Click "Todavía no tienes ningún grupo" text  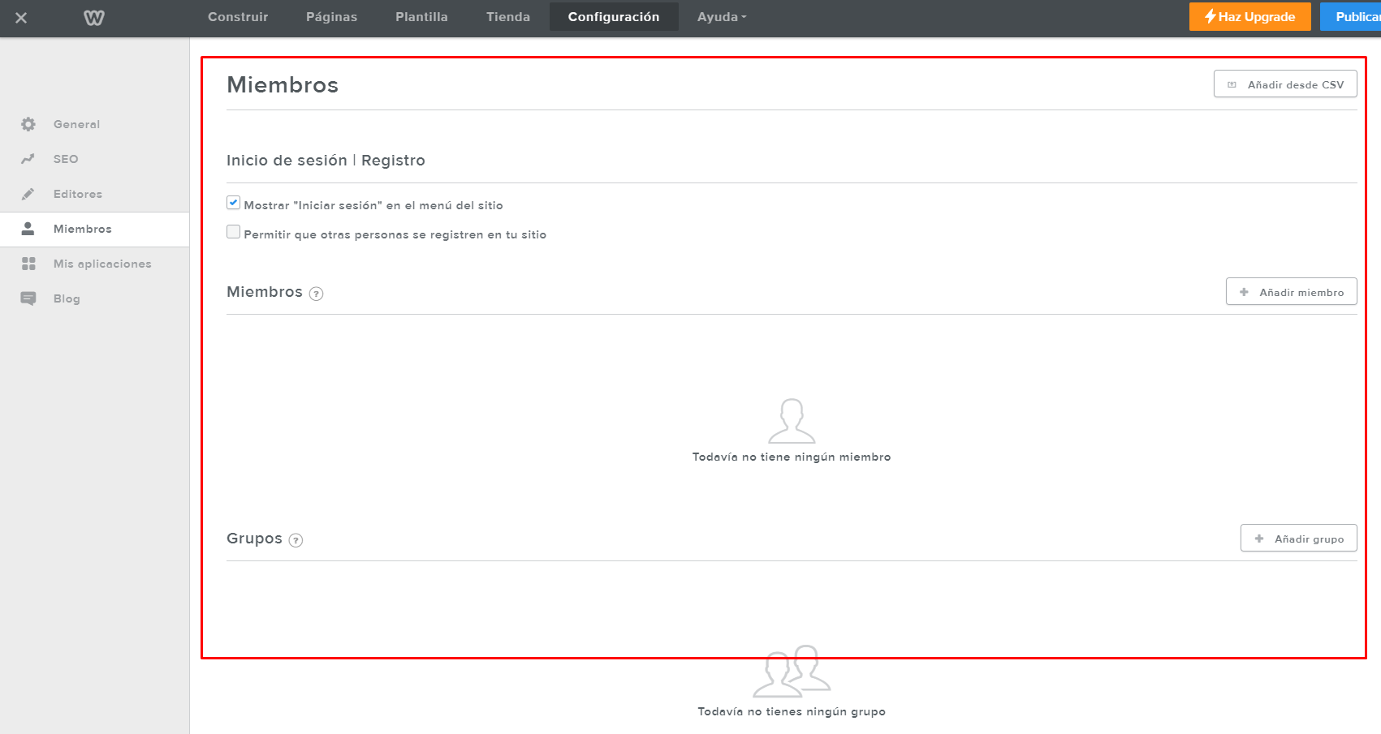(792, 712)
